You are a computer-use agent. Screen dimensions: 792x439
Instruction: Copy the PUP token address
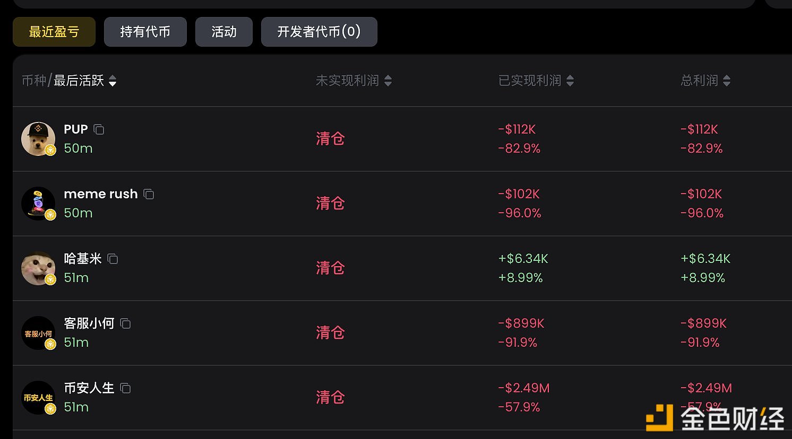(99, 129)
